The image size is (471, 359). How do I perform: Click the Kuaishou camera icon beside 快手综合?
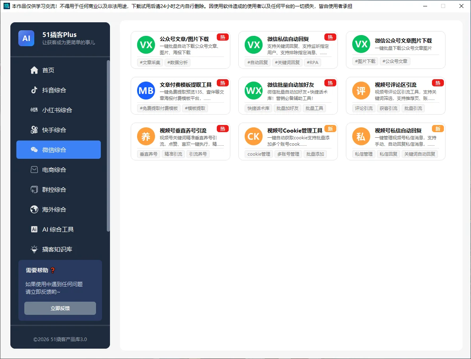pyautogui.click(x=34, y=130)
